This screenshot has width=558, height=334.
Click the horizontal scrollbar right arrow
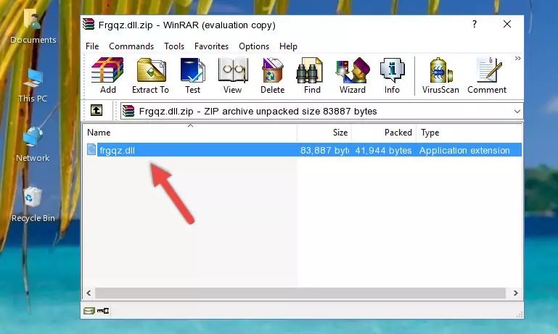(x=516, y=293)
